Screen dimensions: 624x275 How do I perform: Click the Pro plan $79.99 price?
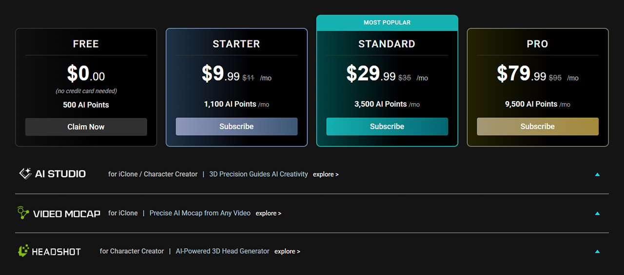pos(522,73)
